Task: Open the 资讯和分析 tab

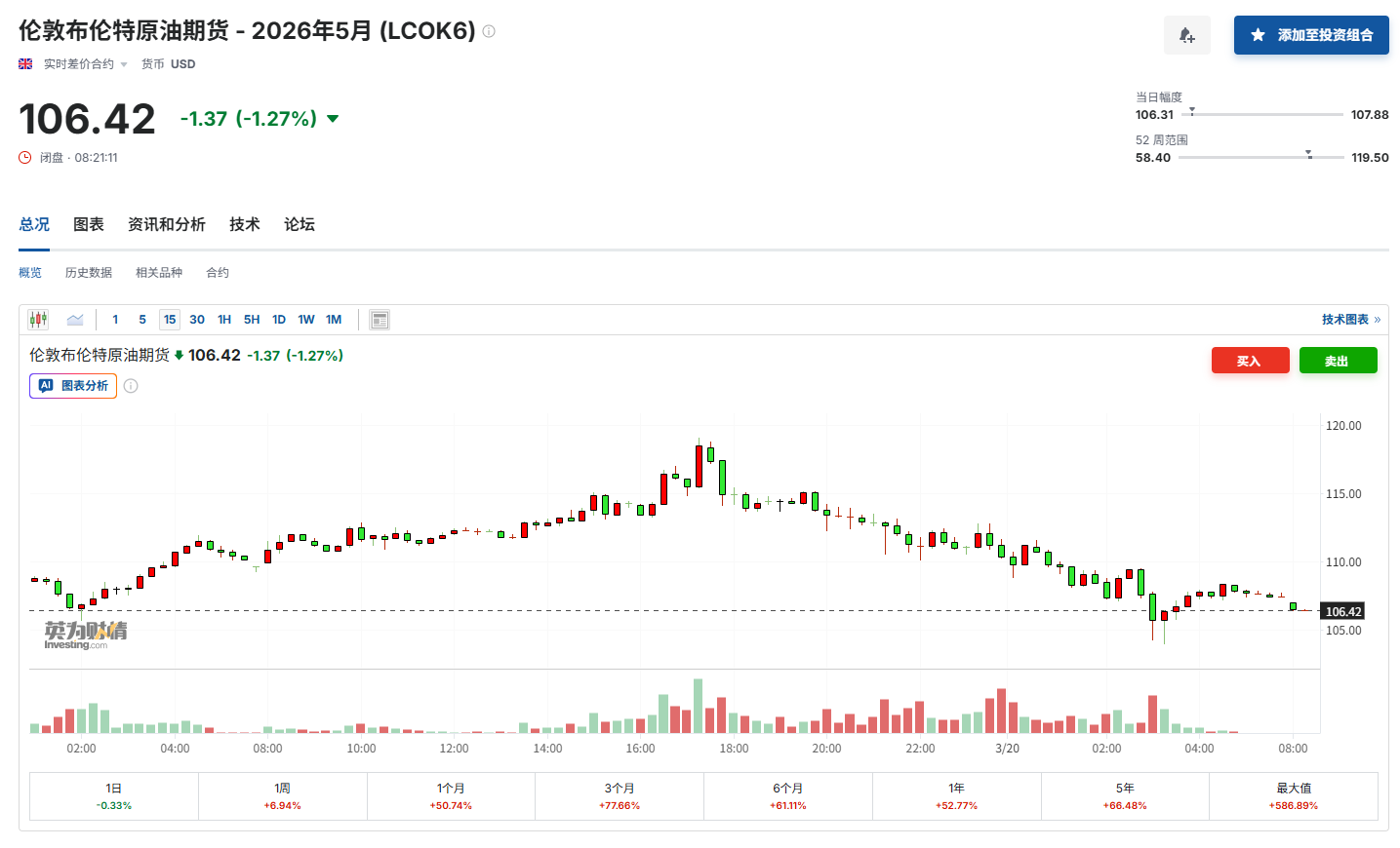Action: (x=167, y=224)
